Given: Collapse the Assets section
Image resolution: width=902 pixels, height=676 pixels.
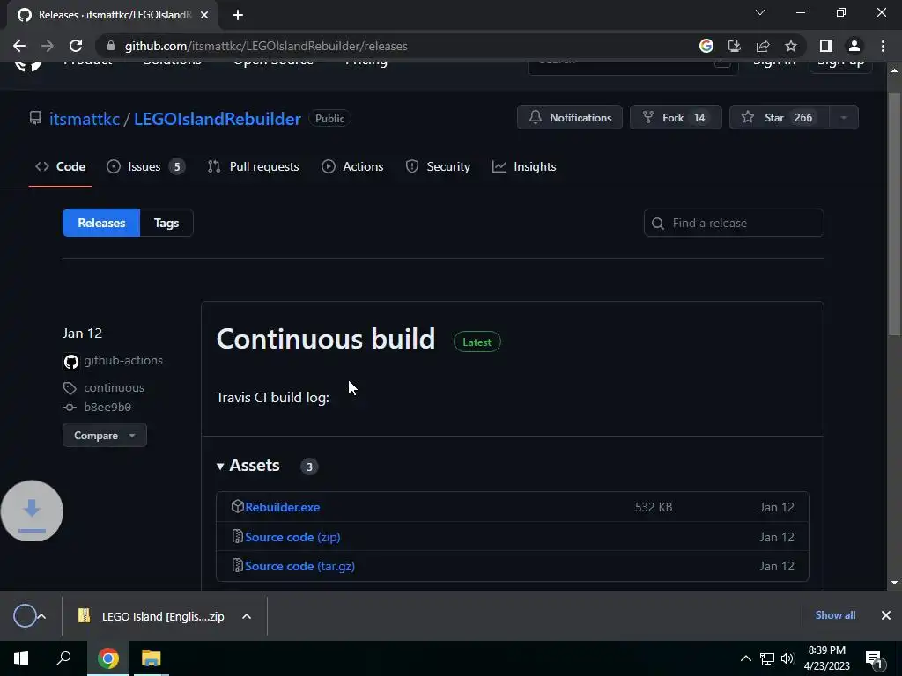Looking at the screenshot, I should [x=248, y=465].
